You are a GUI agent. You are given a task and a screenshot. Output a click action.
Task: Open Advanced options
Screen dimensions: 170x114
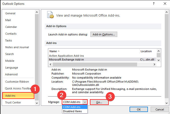click(x=11, y=74)
